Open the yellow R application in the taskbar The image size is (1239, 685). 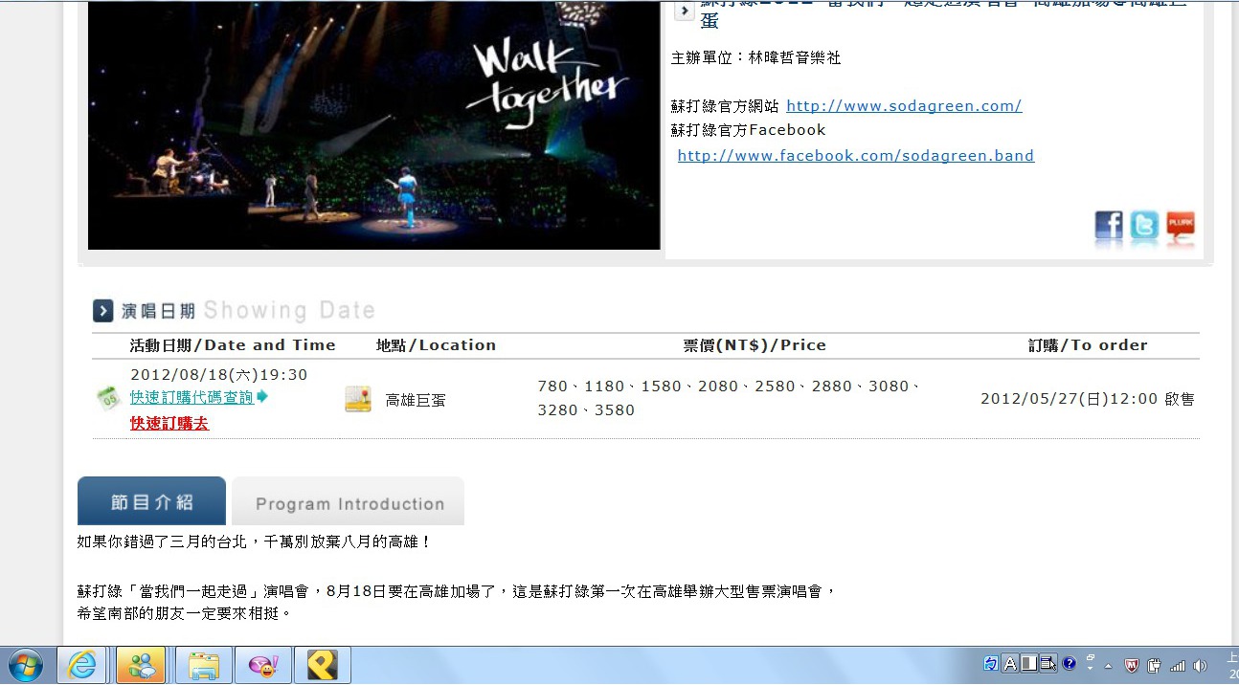323,665
